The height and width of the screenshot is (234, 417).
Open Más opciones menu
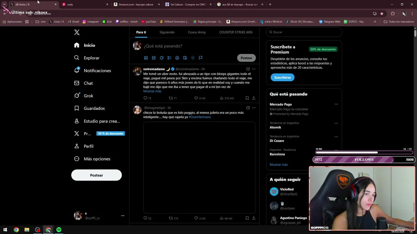click(92, 159)
